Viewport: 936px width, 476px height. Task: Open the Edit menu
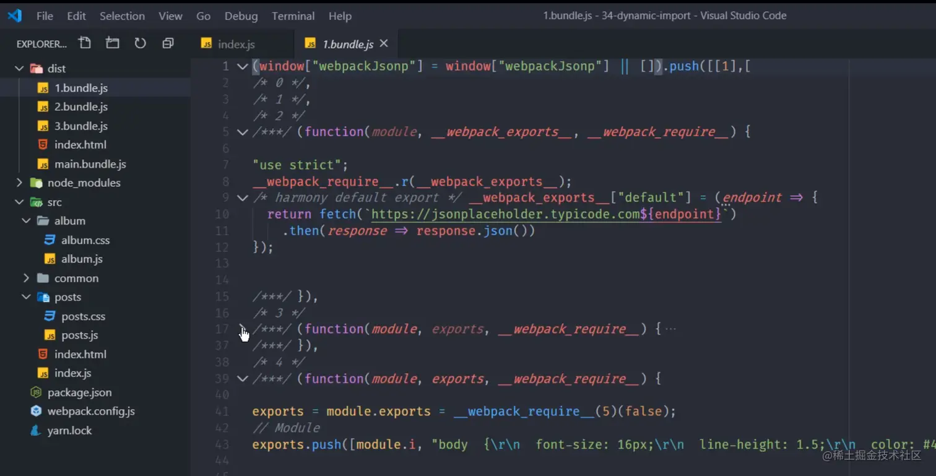(x=76, y=16)
